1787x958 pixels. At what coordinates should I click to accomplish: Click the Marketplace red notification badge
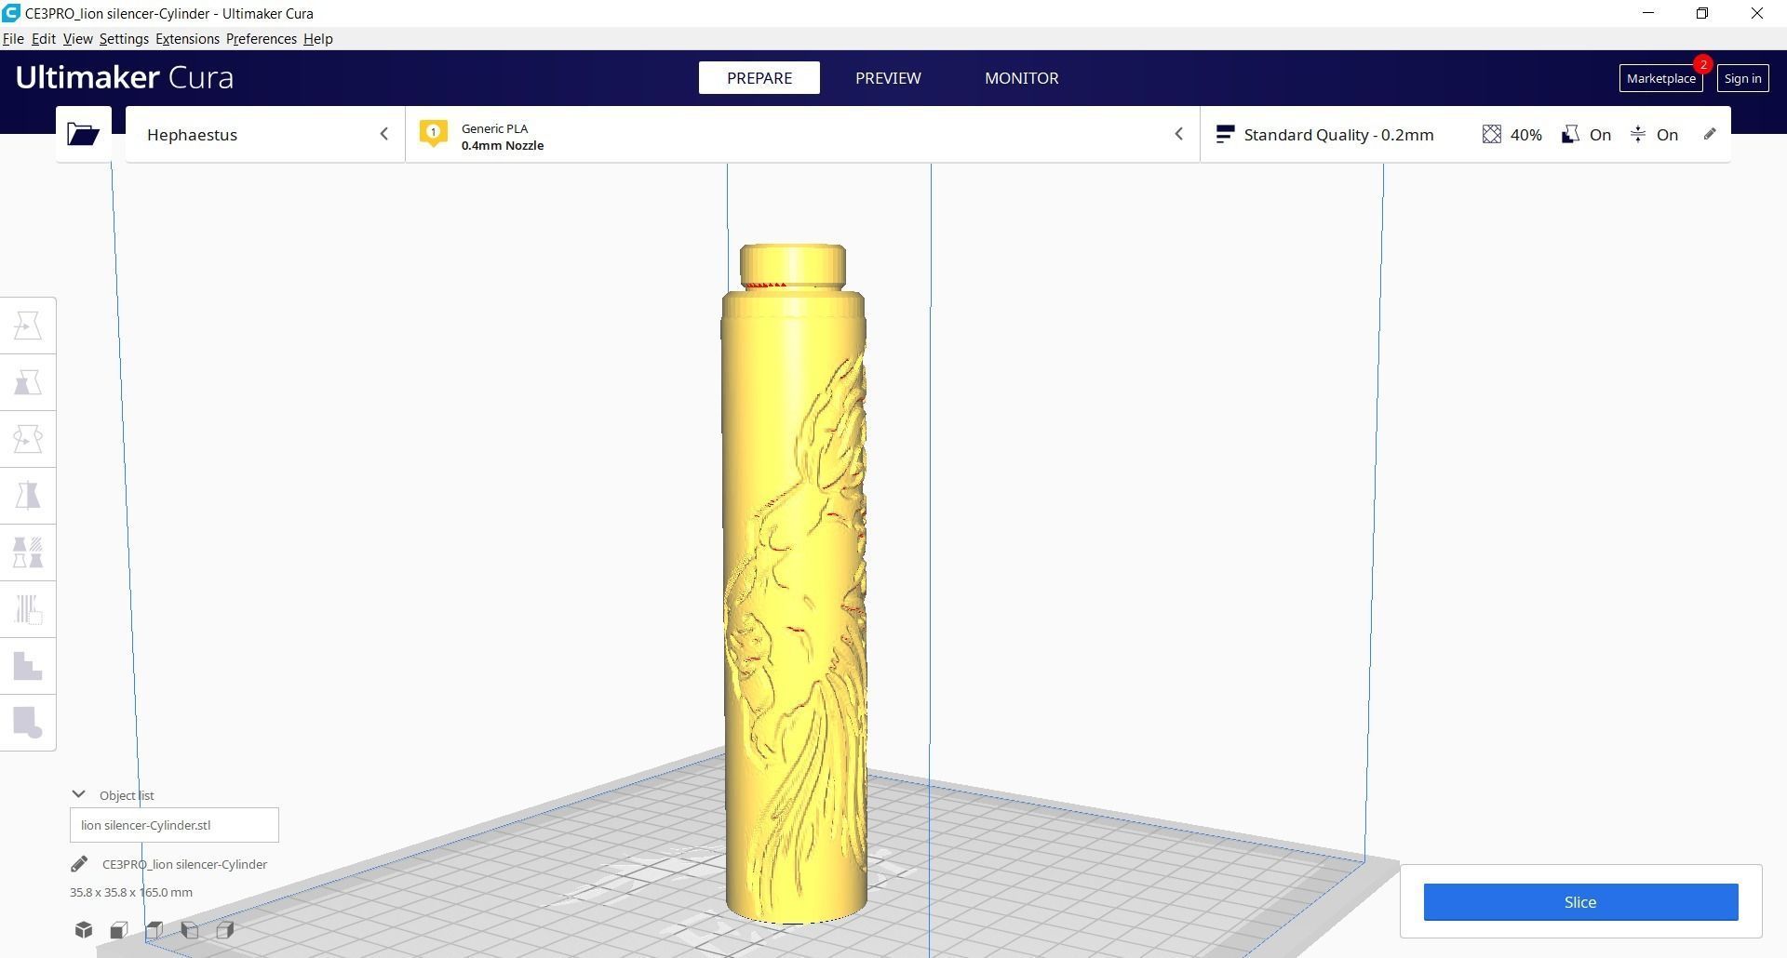tap(1702, 65)
